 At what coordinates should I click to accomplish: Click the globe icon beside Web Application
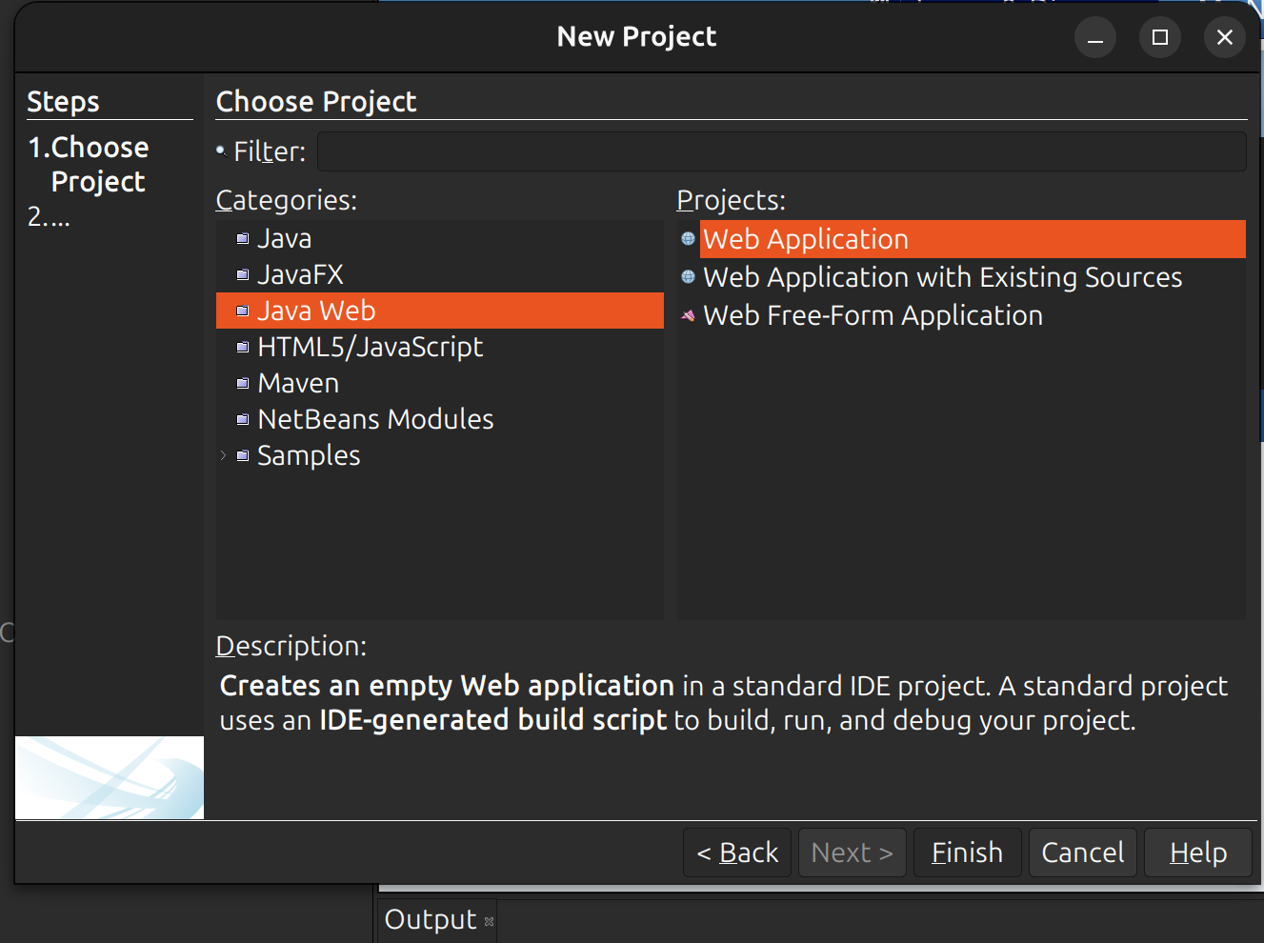[688, 239]
